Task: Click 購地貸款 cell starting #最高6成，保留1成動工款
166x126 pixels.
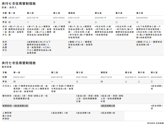Action: [x=87, y=98]
